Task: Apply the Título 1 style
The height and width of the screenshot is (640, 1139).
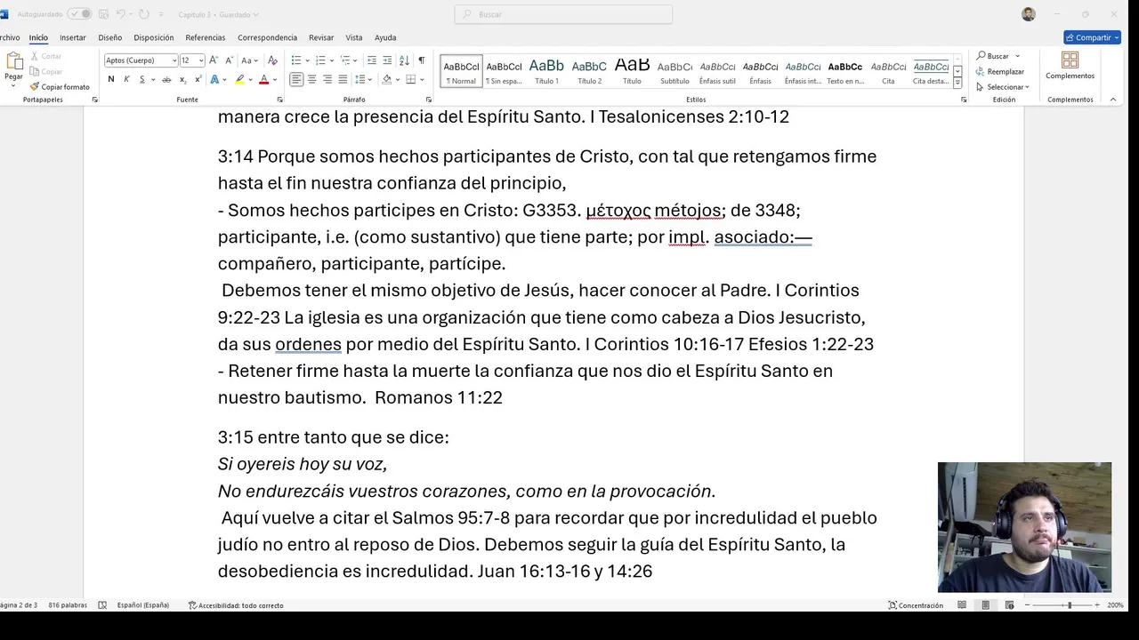Action: pyautogui.click(x=546, y=71)
